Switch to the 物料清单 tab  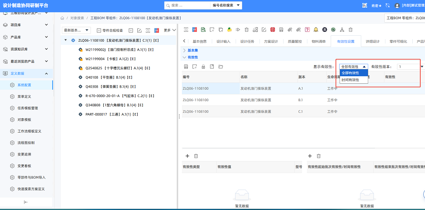tap(319, 42)
